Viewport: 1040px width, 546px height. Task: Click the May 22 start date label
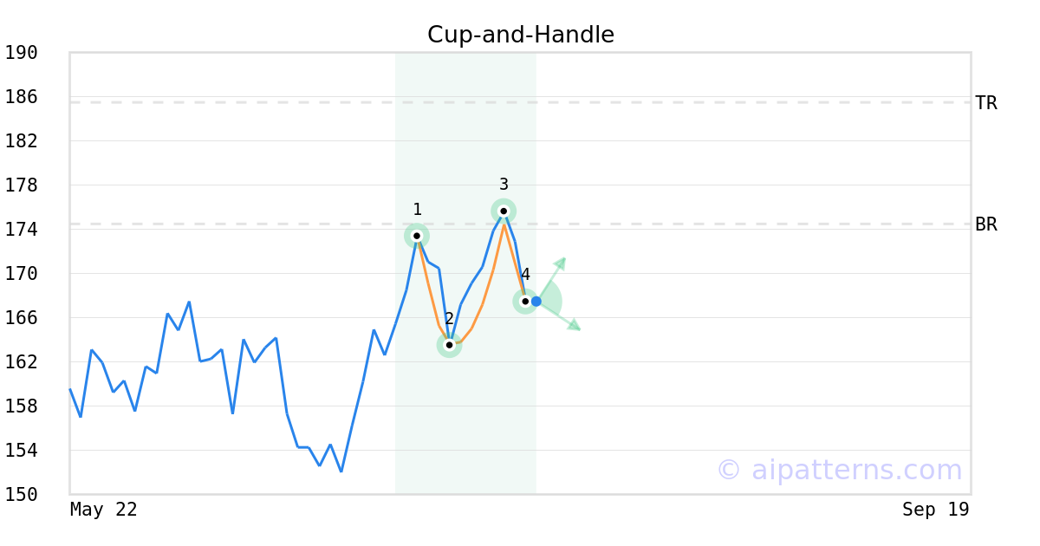[x=104, y=510]
